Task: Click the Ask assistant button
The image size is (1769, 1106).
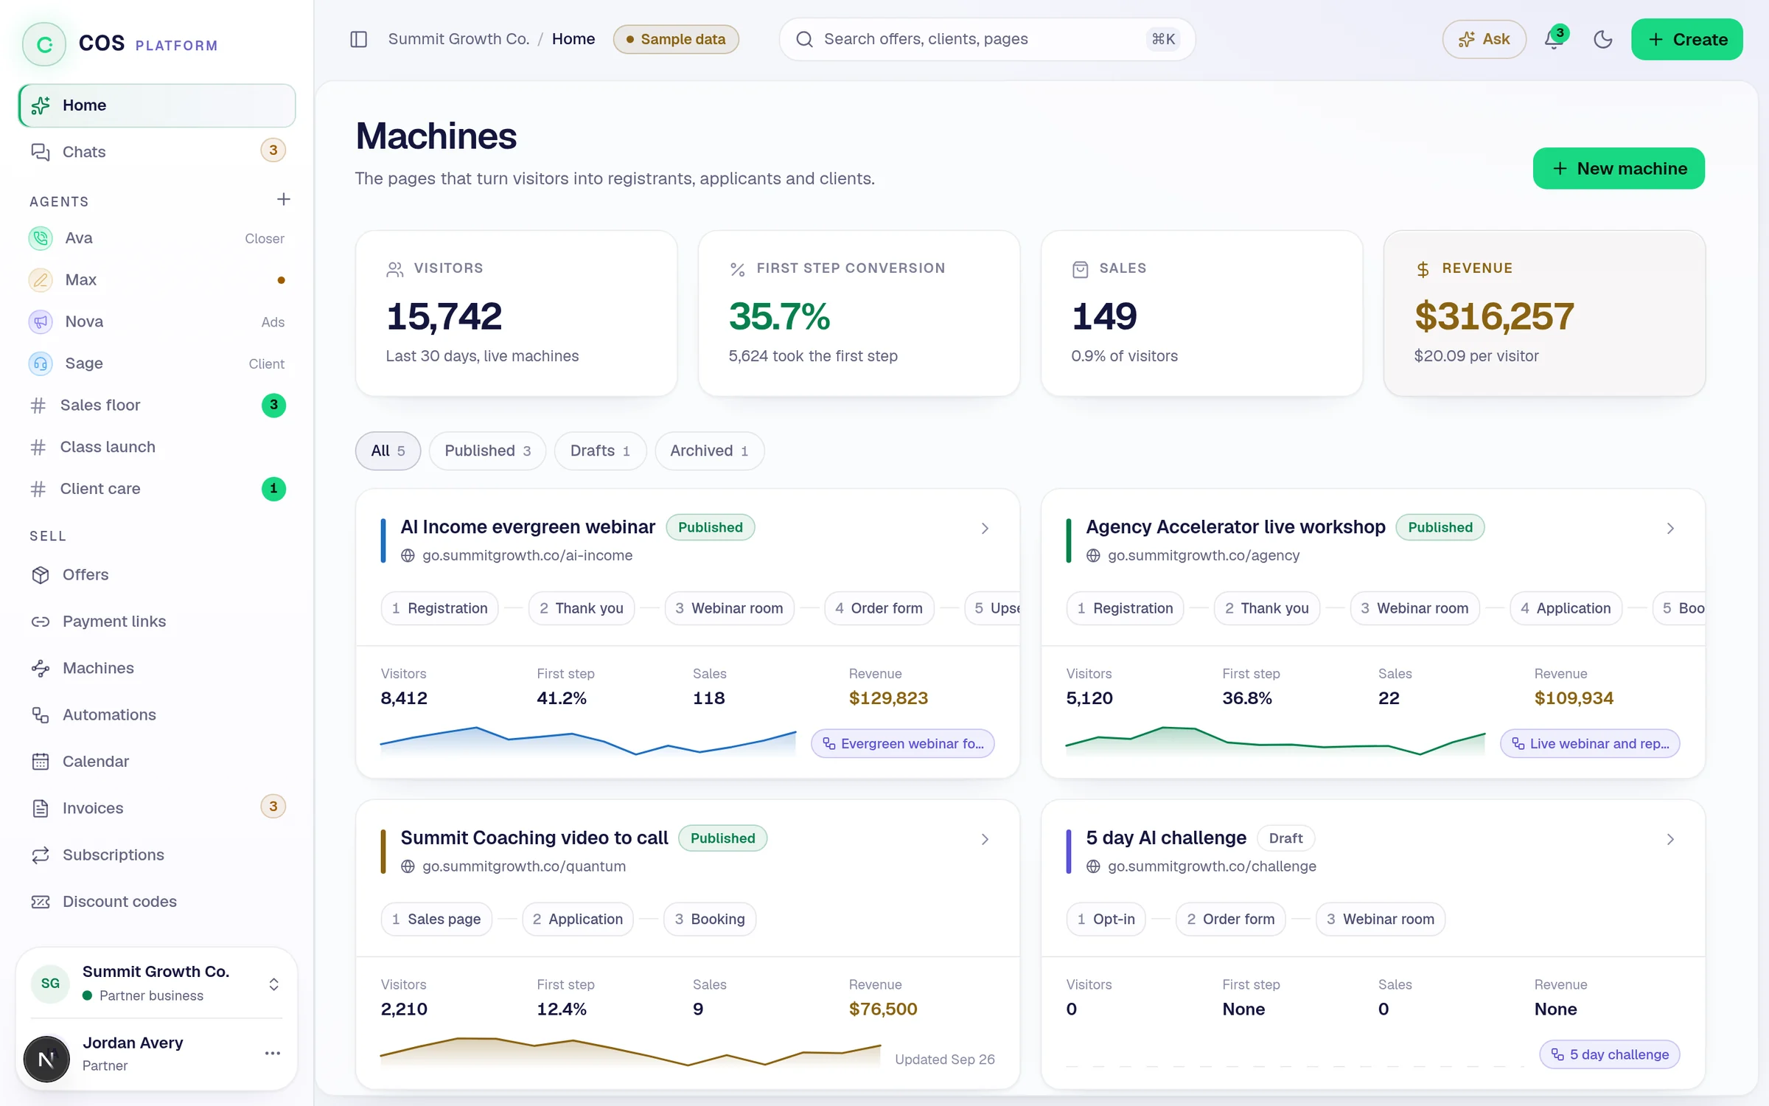Action: click(1484, 39)
